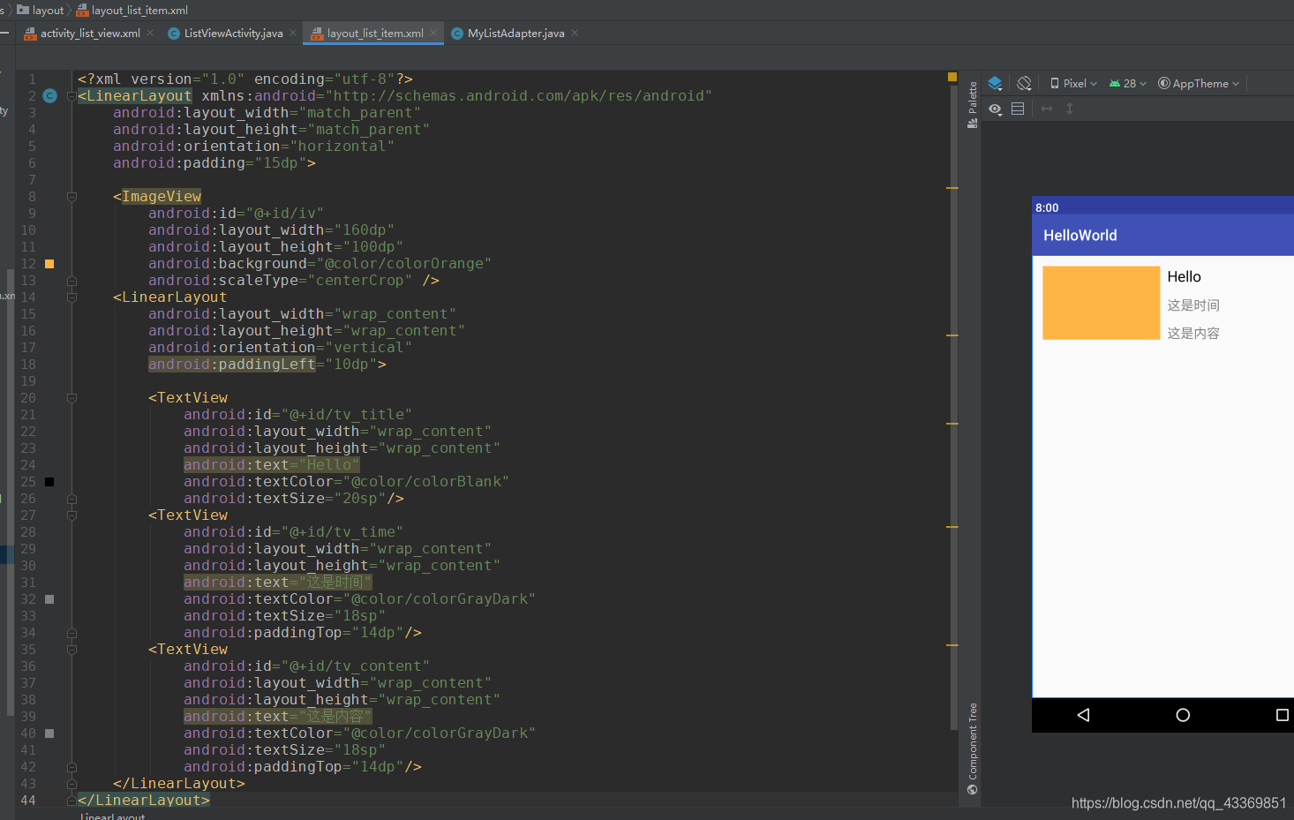Collapse tv_content TextView fold at line 35
This screenshot has height=820, width=1294.
71,650
